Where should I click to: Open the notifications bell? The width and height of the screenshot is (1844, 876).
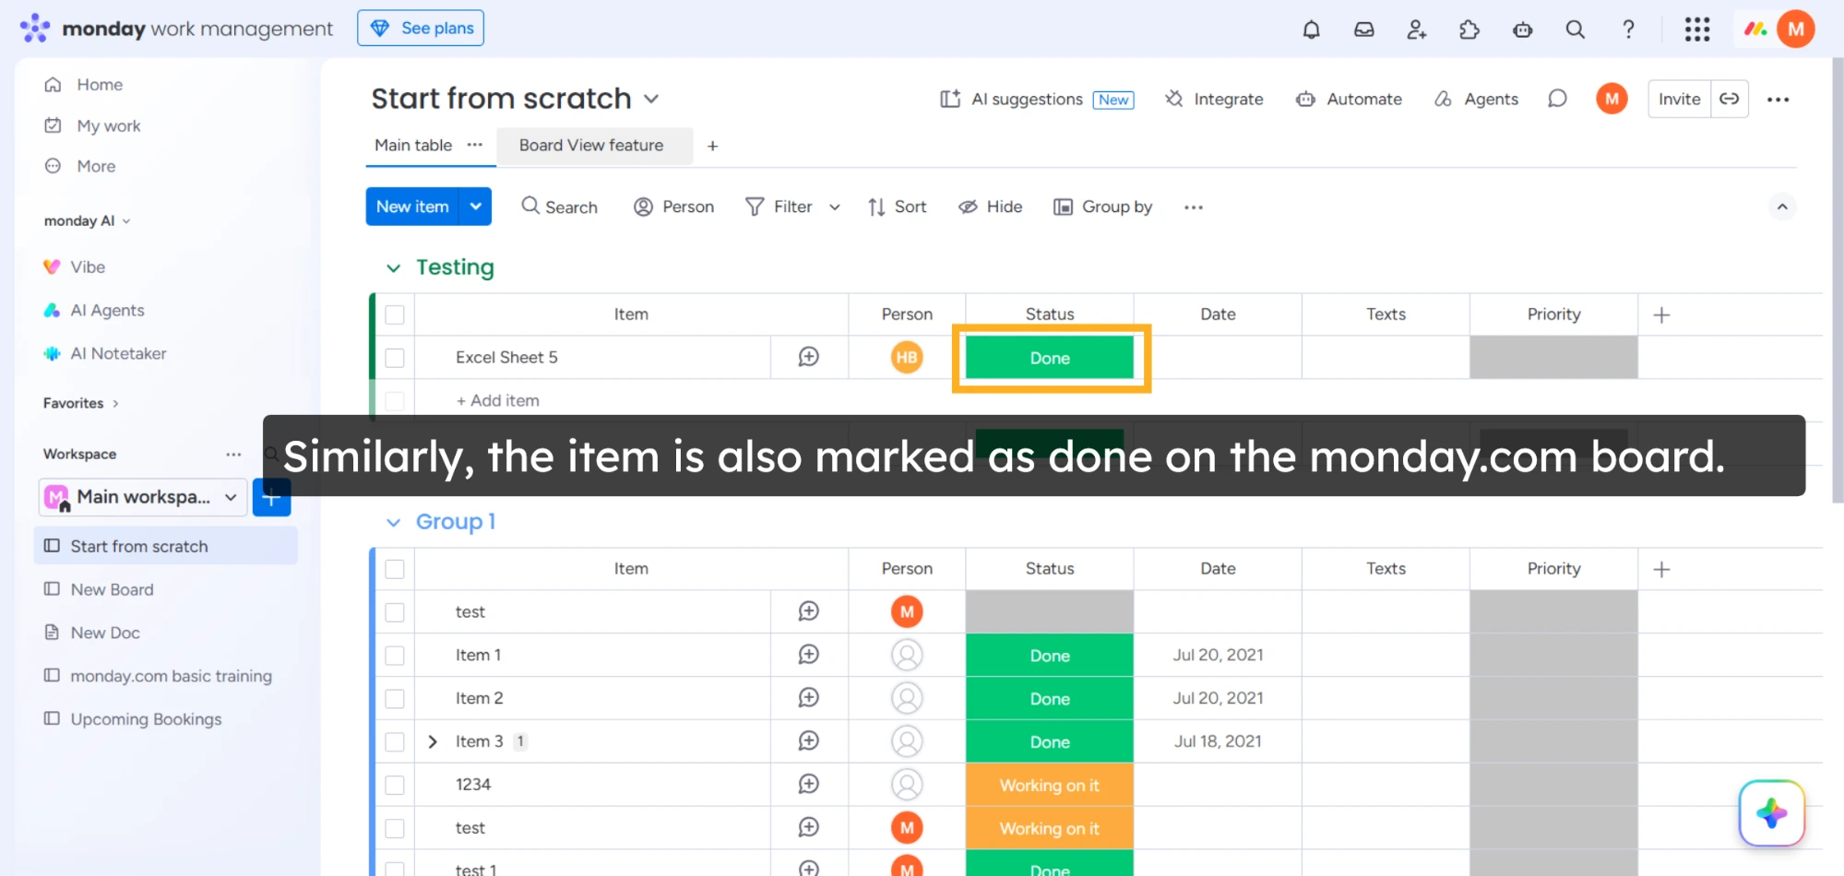click(x=1311, y=30)
